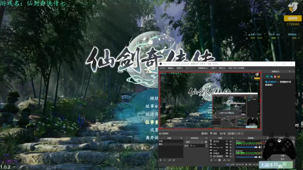This screenshot has height=170, width=303.
Task: Click the 属性 properties button
Action: tap(205, 133)
